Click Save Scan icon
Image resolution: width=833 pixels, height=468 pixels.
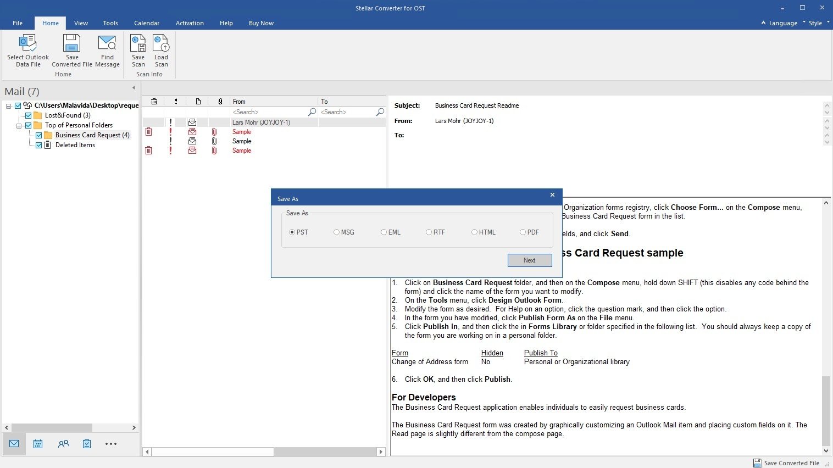(138, 43)
